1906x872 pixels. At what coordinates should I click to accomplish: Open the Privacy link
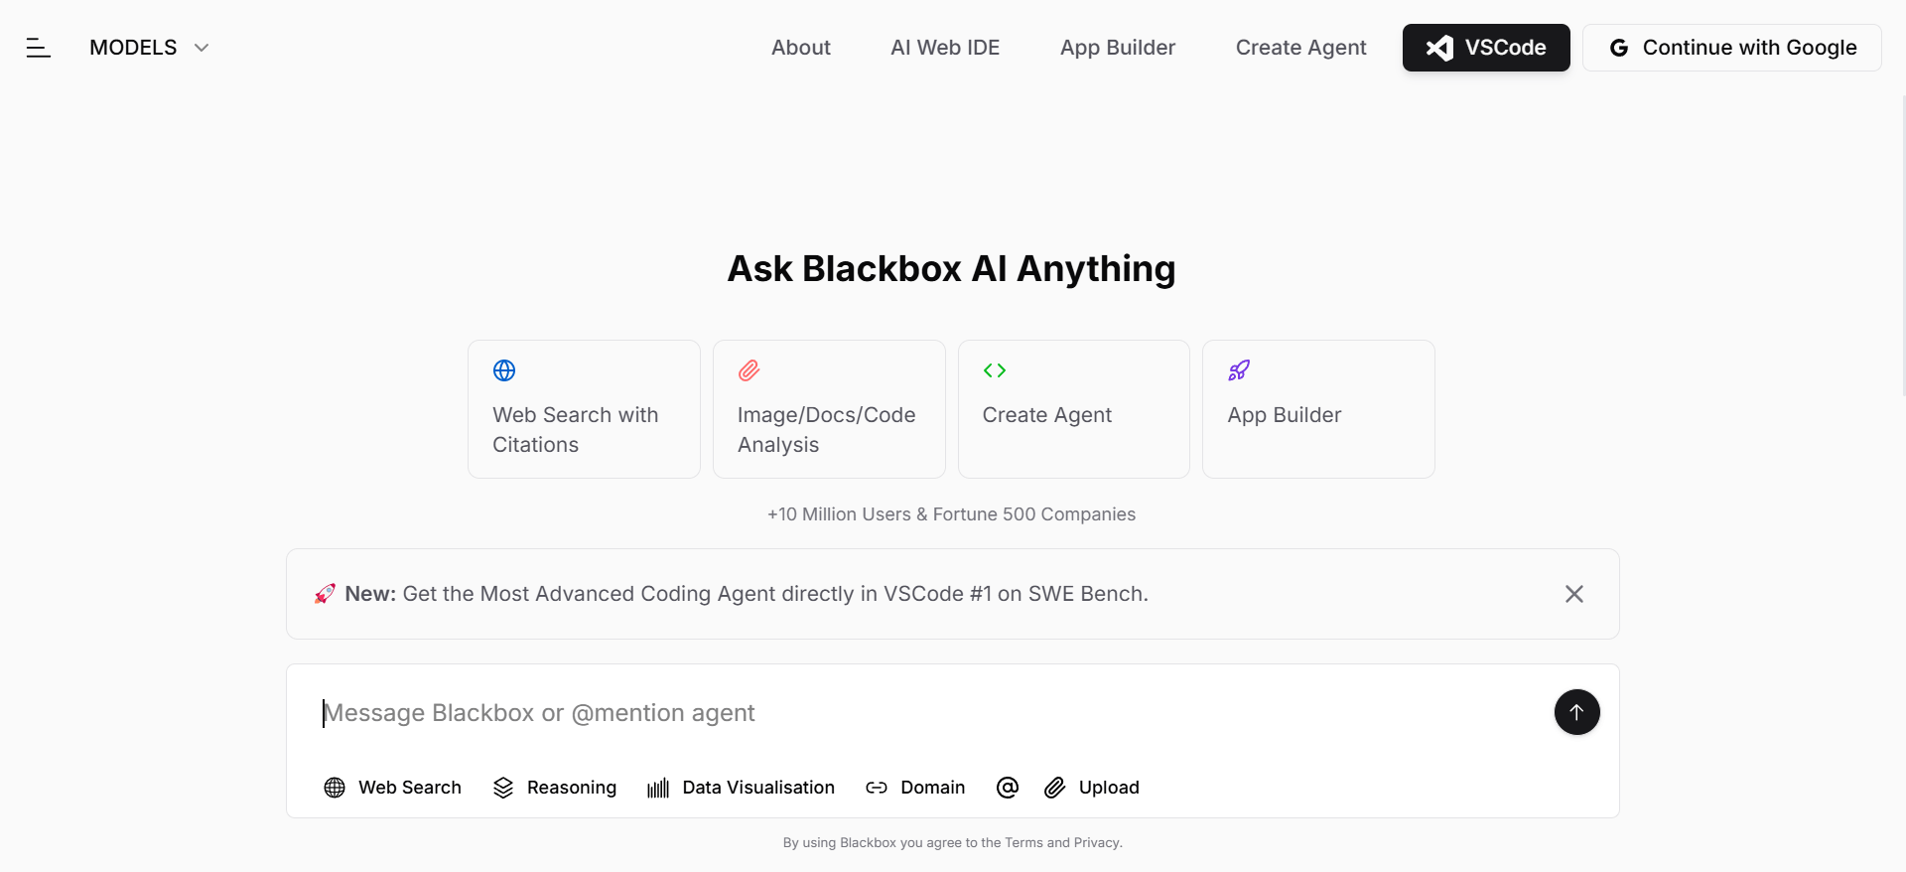pos(1096,842)
